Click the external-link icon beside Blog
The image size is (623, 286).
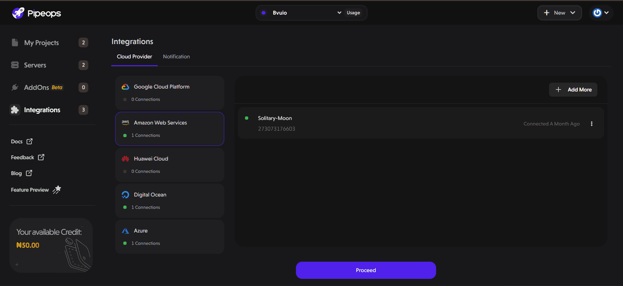coord(29,173)
